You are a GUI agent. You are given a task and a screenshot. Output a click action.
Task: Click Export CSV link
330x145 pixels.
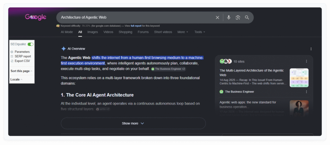tap(22, 61)
